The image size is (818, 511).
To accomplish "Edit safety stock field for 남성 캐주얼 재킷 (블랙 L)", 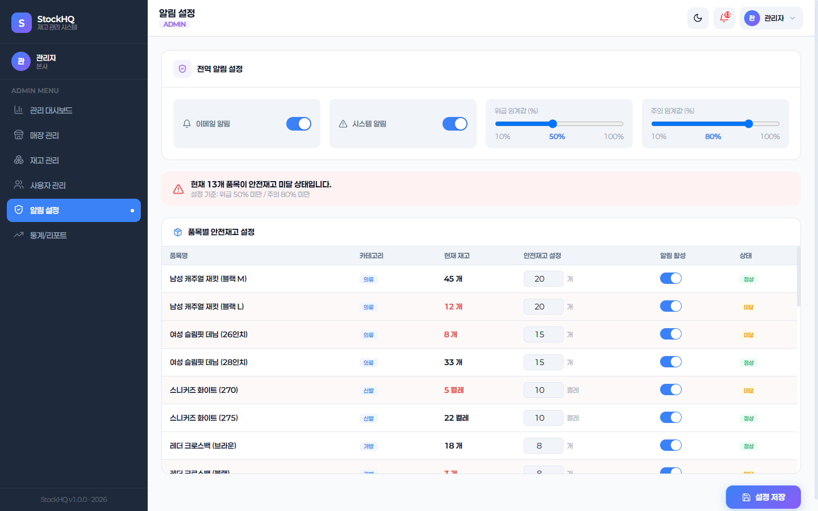I will point(544,307).
